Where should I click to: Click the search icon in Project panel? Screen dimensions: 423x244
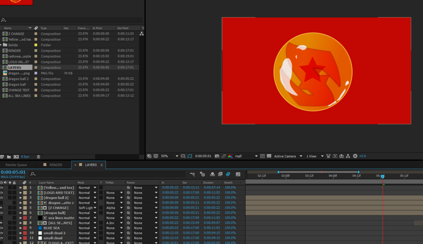pyautogui.click(x=3, y=20)
